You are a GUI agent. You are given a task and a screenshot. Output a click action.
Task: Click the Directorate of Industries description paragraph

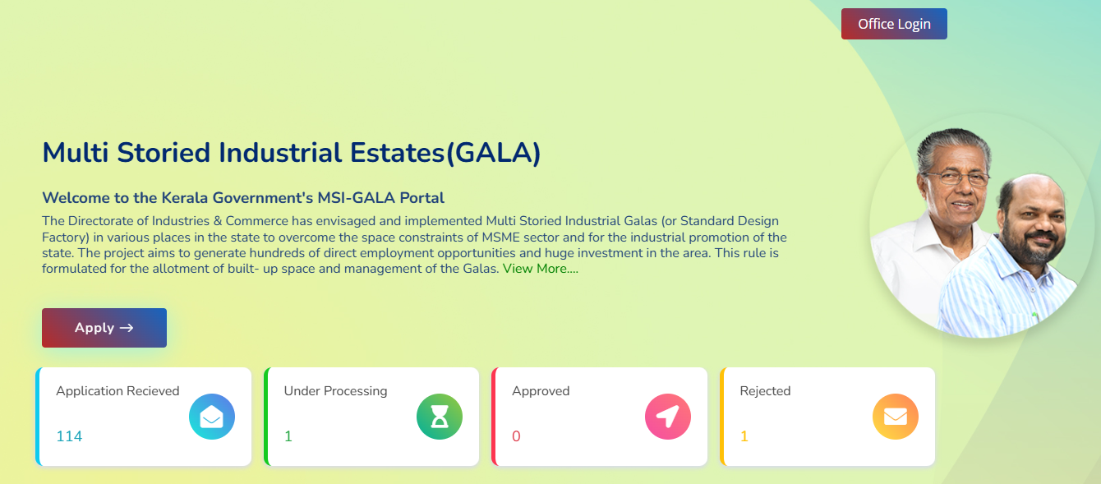tap(411, 245)
